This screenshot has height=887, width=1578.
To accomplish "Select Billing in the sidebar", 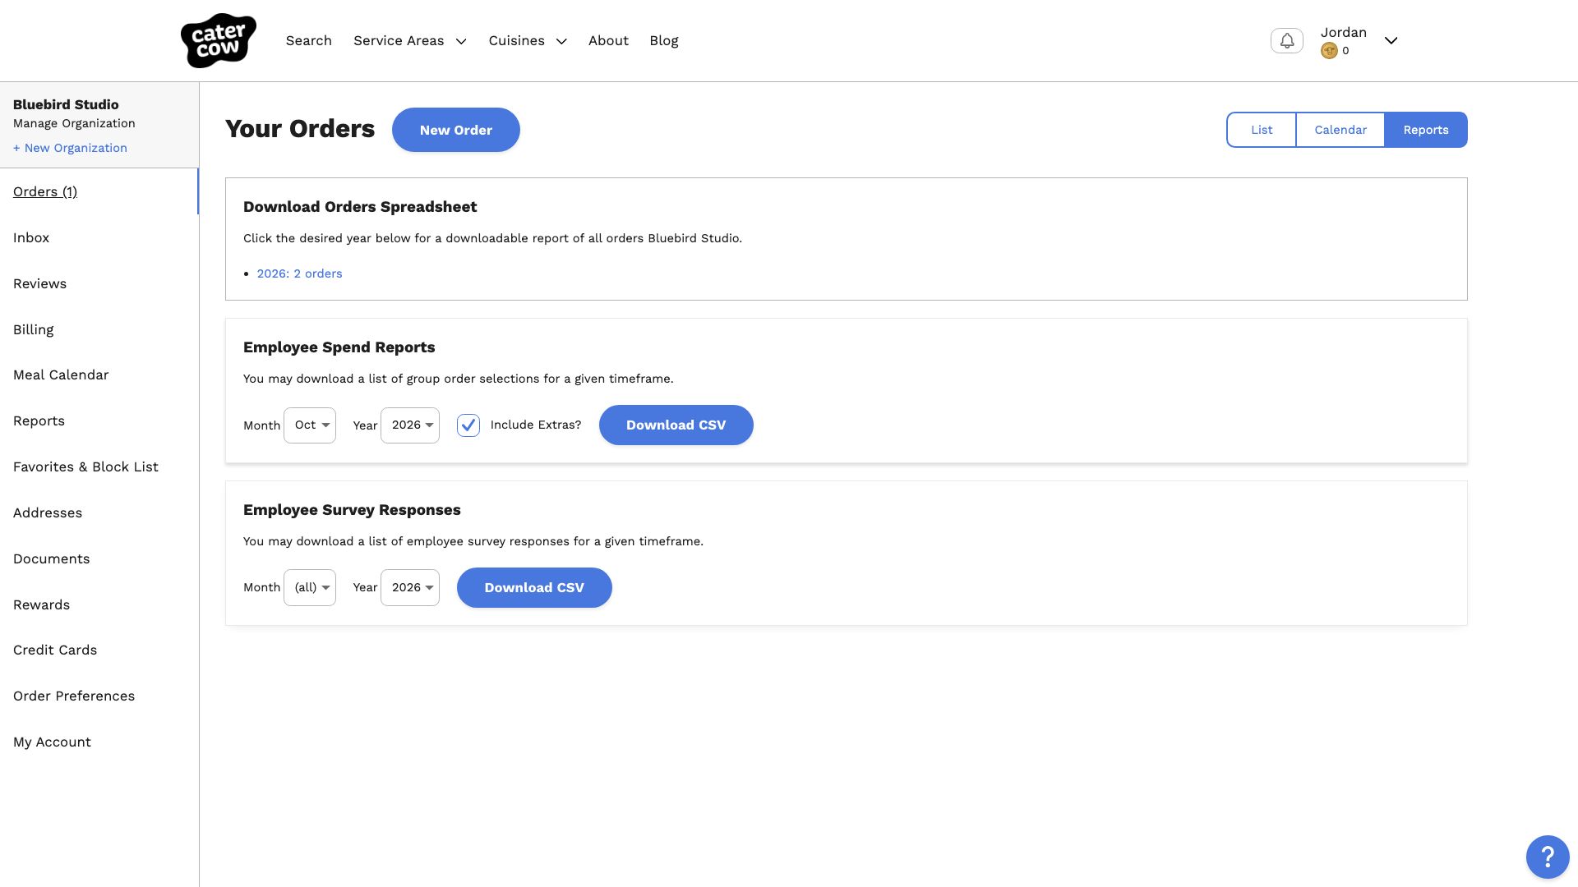I will click(33, 329).
